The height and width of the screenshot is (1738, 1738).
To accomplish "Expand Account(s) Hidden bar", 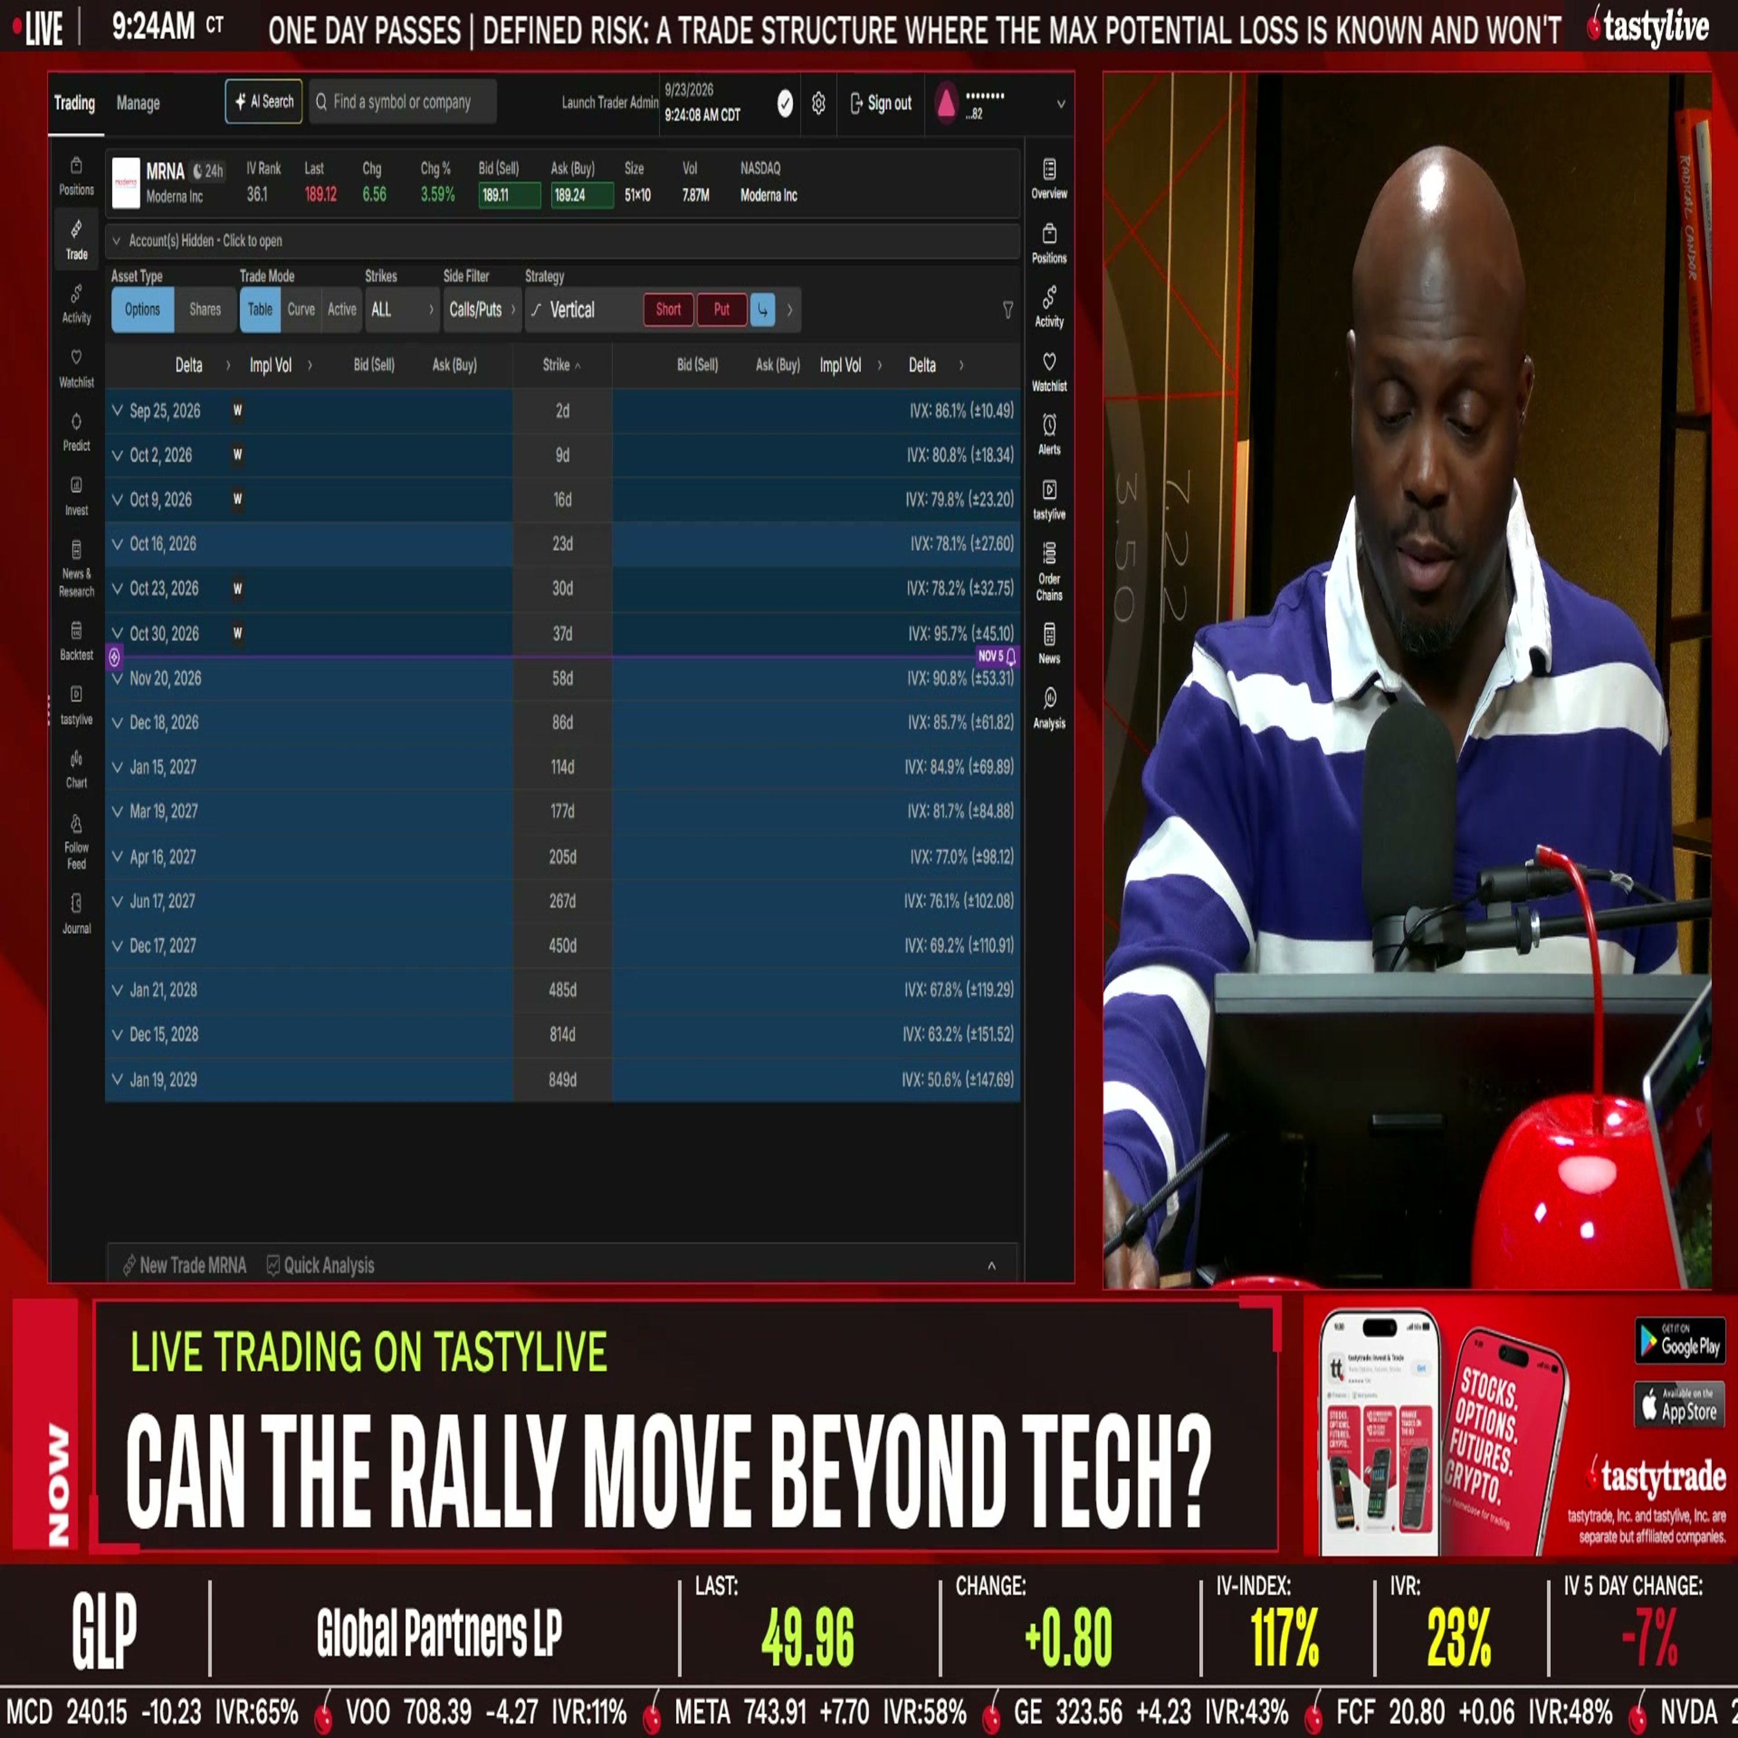I will 562,241.
